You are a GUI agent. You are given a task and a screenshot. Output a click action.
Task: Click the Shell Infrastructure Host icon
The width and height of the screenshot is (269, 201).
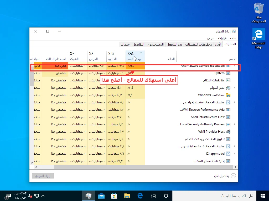tap(228, 117)
